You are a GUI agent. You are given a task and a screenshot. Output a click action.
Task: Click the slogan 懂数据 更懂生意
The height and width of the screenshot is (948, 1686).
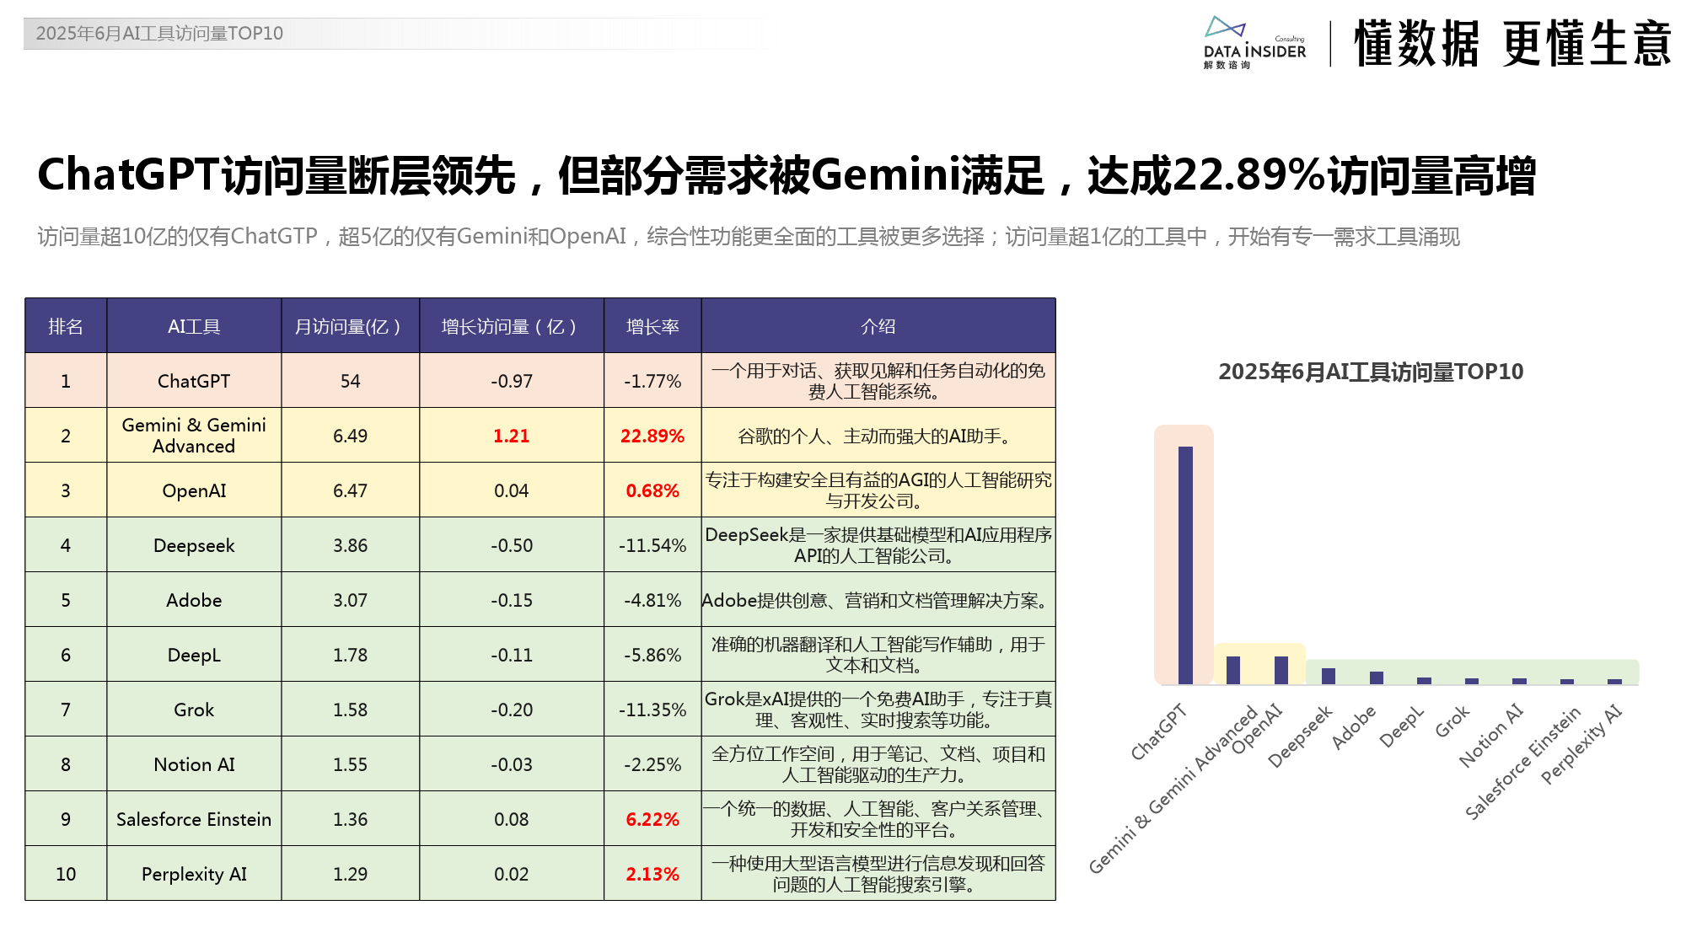pyautogui.click(x=1512, y=44)
